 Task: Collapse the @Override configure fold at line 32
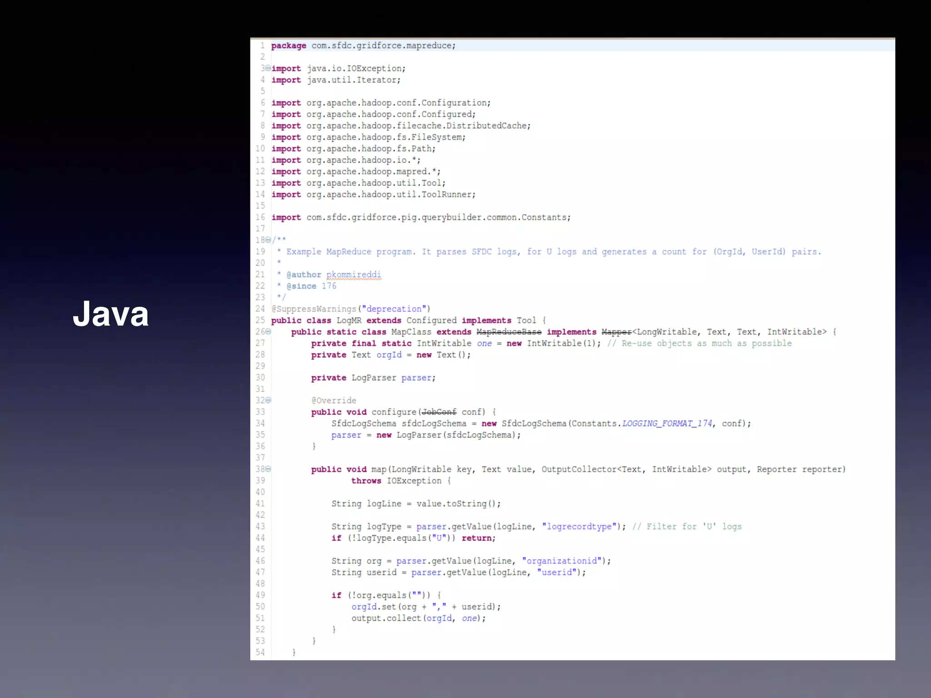[x=268, y=400]
